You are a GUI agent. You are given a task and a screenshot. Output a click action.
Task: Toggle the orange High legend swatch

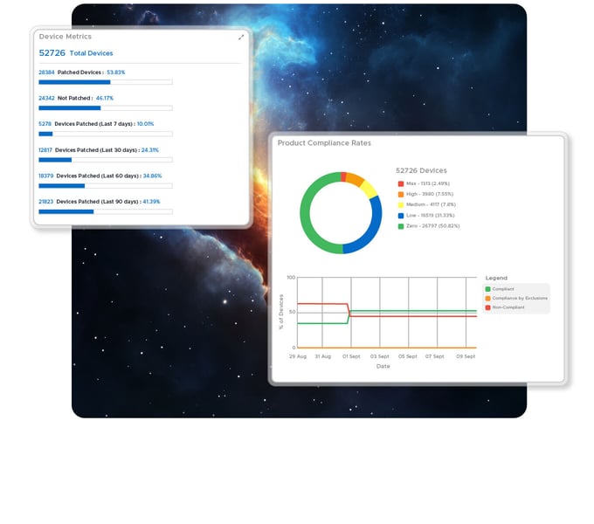point(401,194)
